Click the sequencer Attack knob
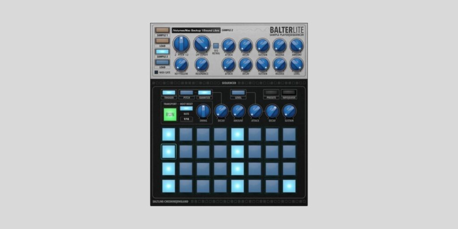The height and width of the screenshot is (229, 458). pyautogui.click(x=255, y=111)
